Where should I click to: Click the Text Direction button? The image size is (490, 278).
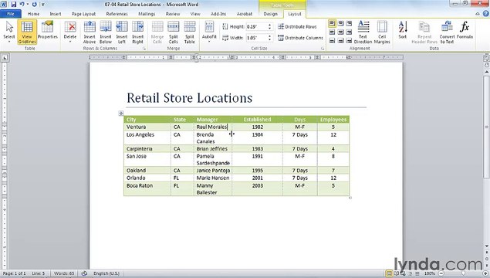363,32
